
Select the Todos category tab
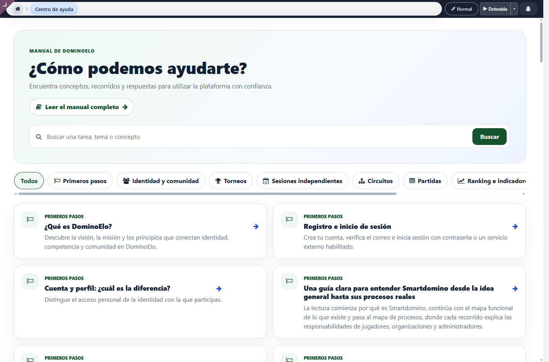click(x=29, y=181)
